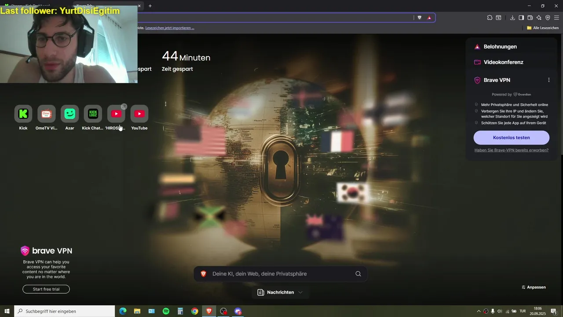
Task: Open Belohnungen (Brave Rewards) widget
Action: tap(496, 47)
